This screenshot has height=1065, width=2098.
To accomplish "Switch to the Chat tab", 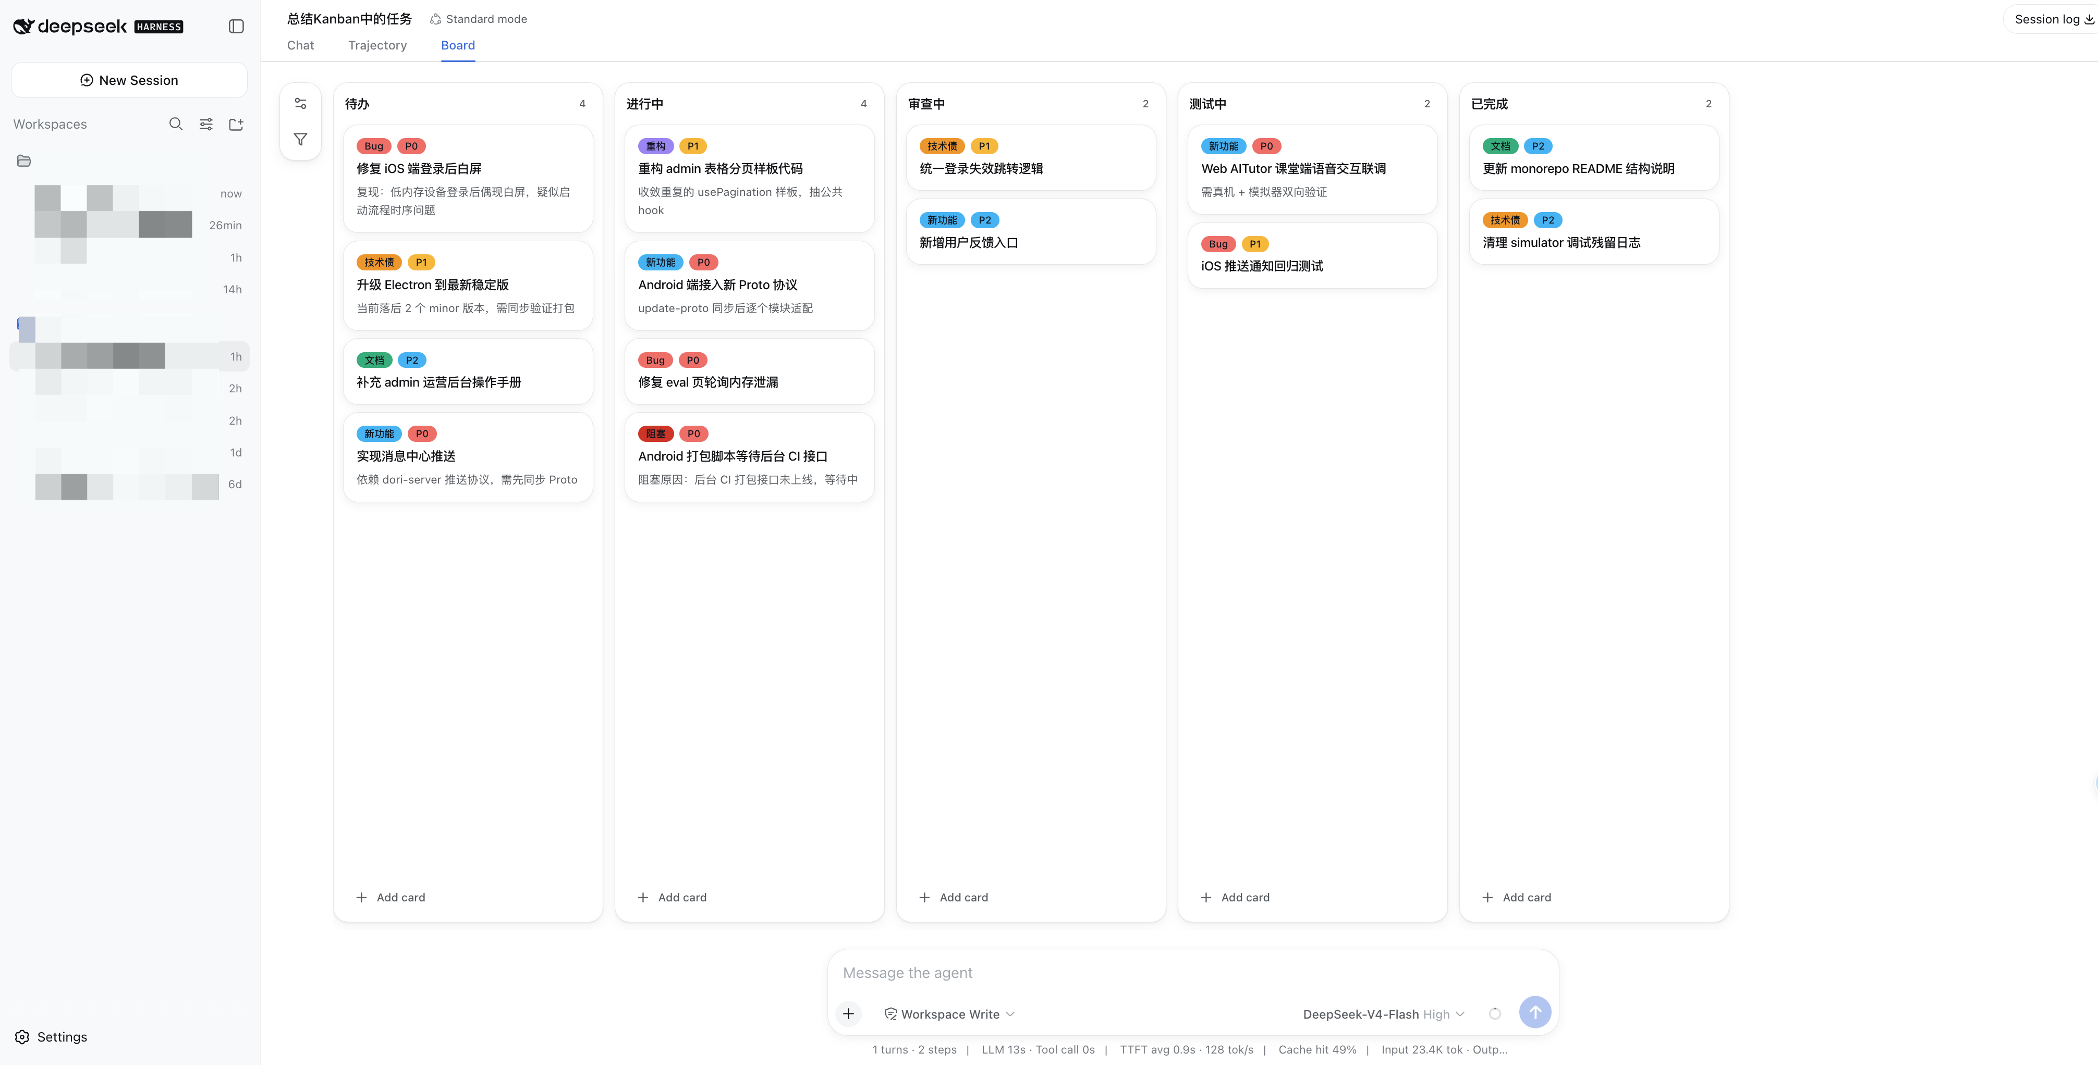I will 300,46.
